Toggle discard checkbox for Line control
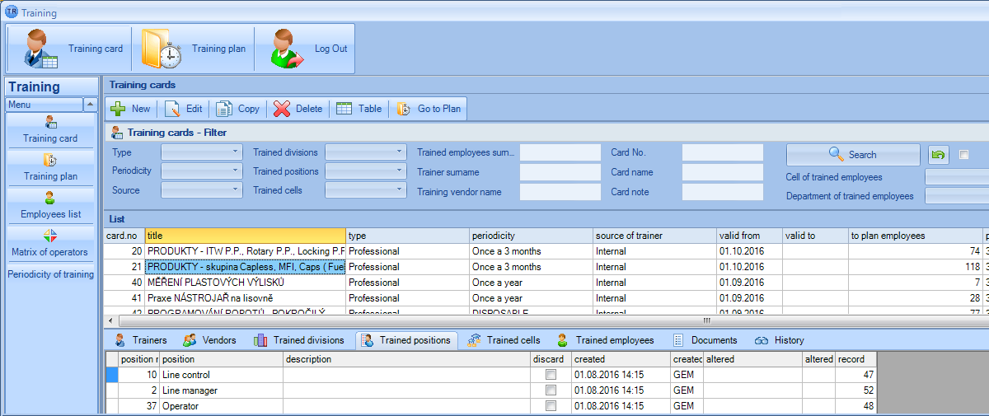This screenshot has width=989, height=416. point(551,375)
